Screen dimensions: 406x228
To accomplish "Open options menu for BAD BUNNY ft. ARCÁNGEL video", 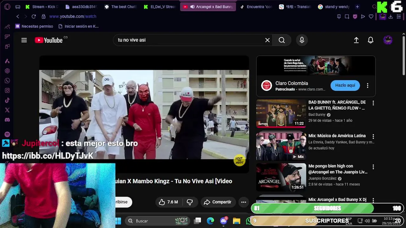I will (x=373, y=103).
